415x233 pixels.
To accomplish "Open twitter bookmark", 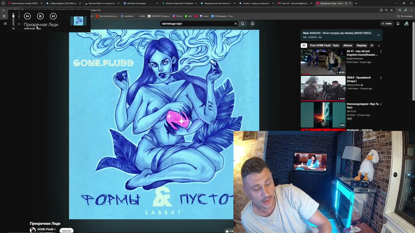I will [x=141, y=16].
